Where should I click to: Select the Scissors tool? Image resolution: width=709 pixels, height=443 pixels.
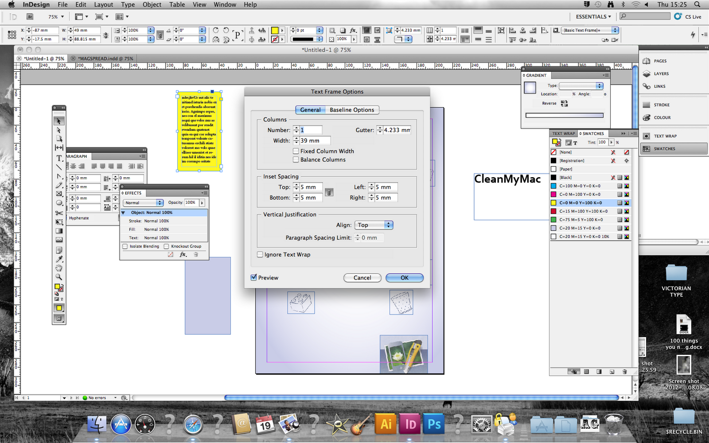click(59, 213)
